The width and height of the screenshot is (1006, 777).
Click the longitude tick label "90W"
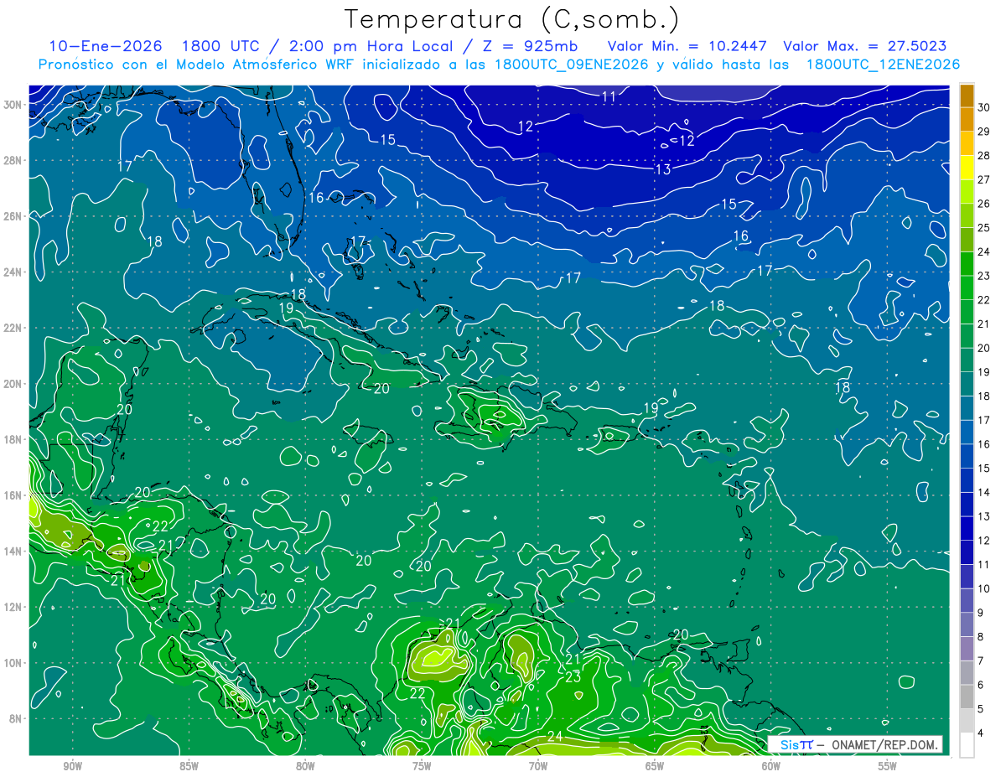click(x=72, y=766)
